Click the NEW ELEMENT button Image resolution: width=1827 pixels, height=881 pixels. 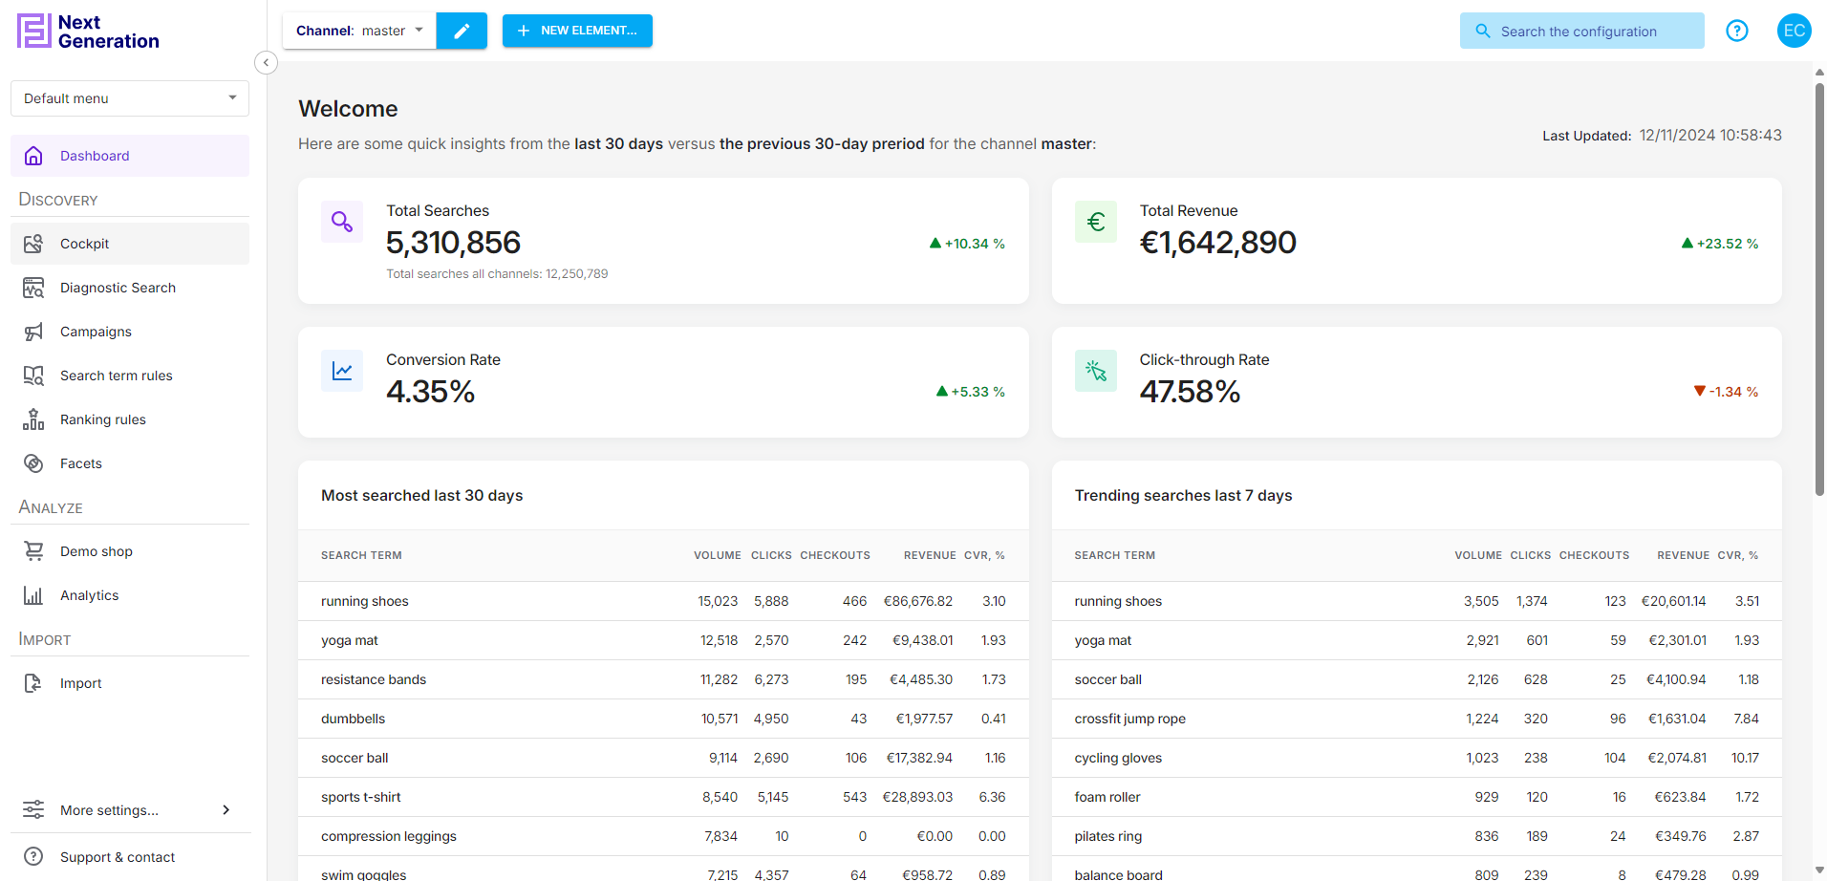tap(577, 31)
